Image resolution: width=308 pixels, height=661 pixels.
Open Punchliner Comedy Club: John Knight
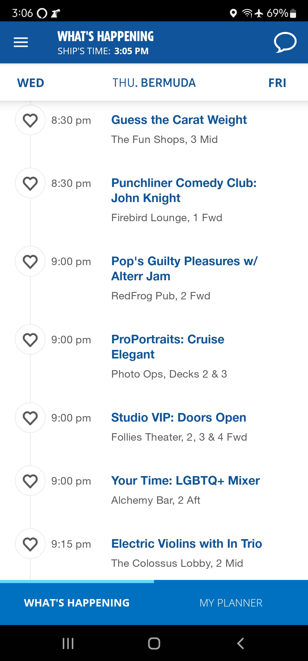184,190
